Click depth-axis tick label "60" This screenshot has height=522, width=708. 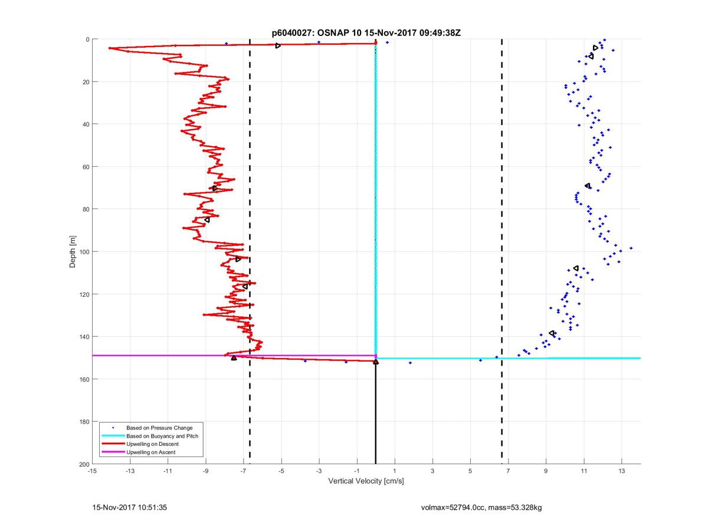coord(85,166)
